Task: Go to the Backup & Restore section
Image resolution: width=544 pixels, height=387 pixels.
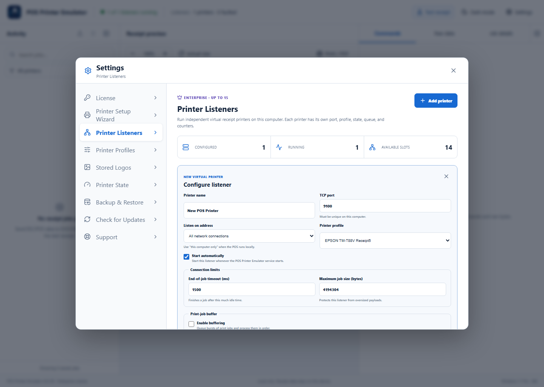Action: 121,202
